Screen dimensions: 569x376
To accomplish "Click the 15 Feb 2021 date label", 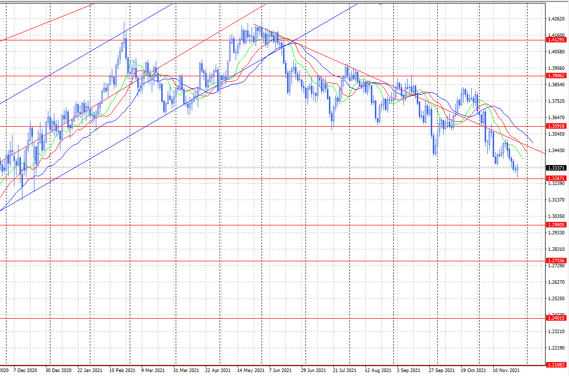I will pos(122,371).
